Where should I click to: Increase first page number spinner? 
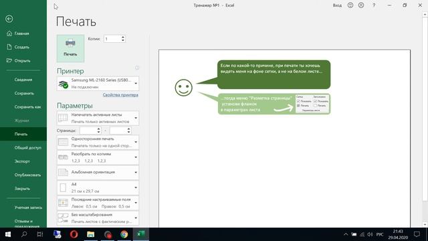click(99, 129)
